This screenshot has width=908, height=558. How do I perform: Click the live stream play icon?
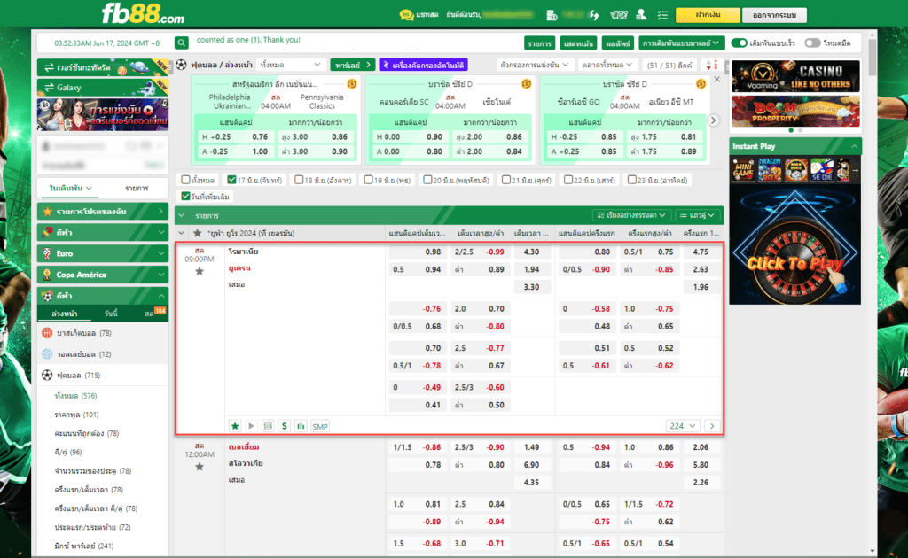251,426
